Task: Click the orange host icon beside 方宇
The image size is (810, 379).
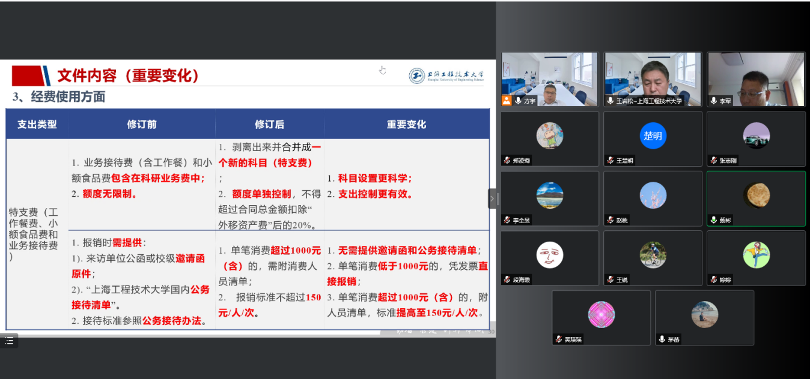Action: pyautogui.click(x=507, y=101)
